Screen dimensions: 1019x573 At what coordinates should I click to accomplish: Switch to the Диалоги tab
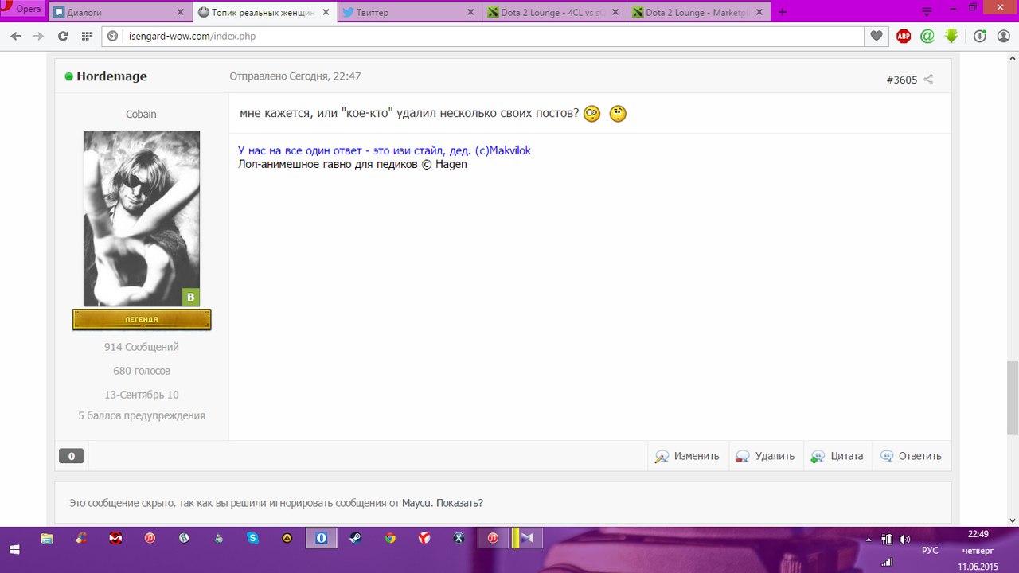point(119,12)
